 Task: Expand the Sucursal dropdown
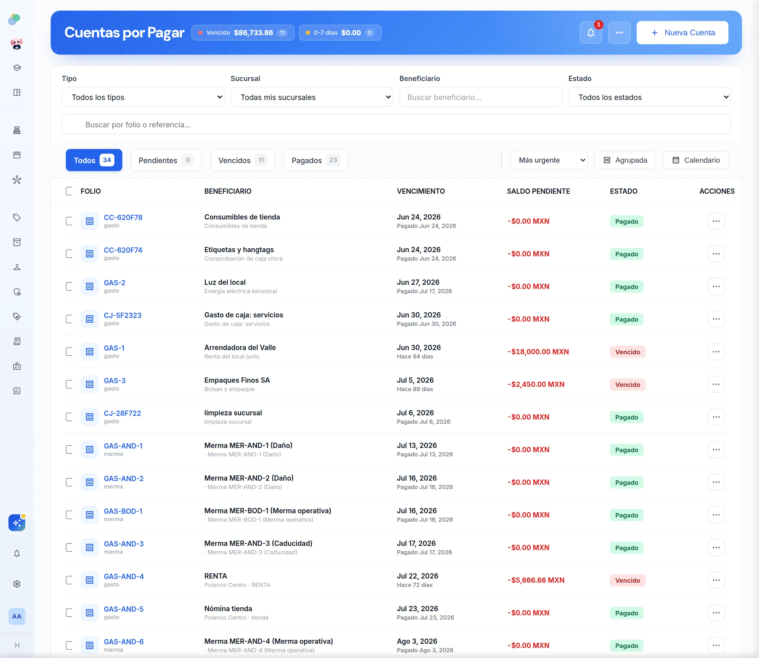point(312,97)
